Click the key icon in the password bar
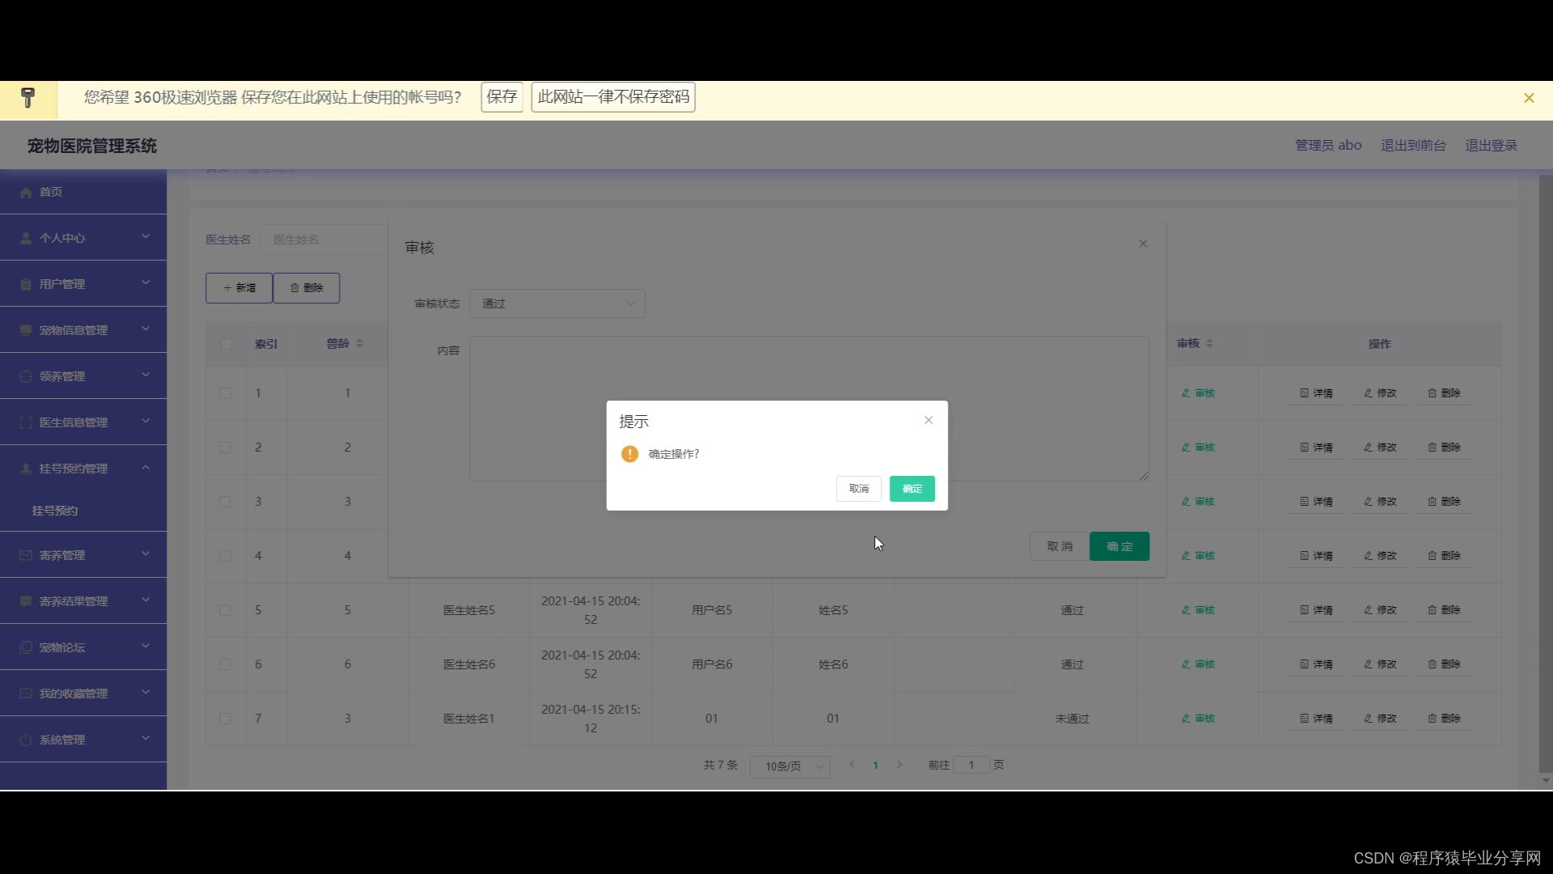 (28, 98)
